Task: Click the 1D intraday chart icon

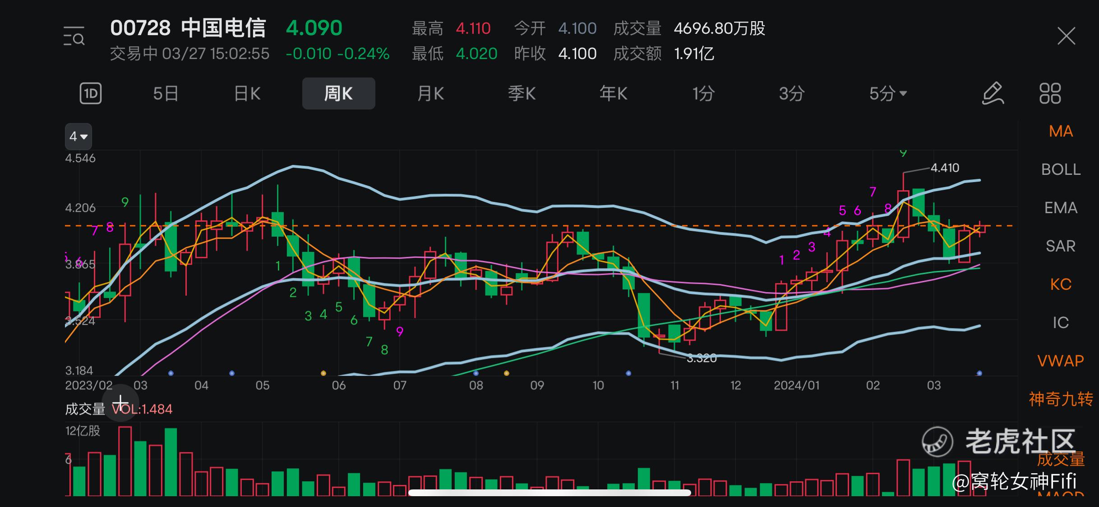Action: [91, 94]
